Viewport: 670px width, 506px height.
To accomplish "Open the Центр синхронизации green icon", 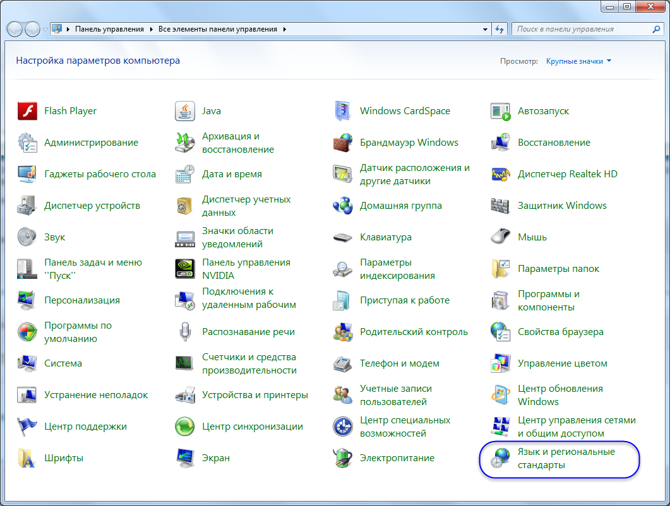I will (185, 427).
